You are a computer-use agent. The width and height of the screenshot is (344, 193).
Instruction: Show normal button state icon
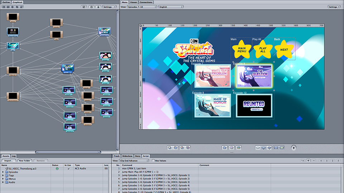(258, 148)
